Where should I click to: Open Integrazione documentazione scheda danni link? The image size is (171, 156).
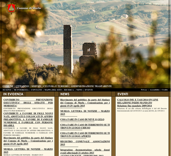[85, 151]
